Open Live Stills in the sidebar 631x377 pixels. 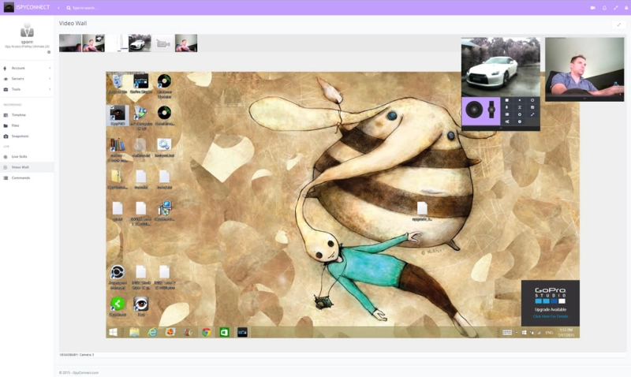27,156
